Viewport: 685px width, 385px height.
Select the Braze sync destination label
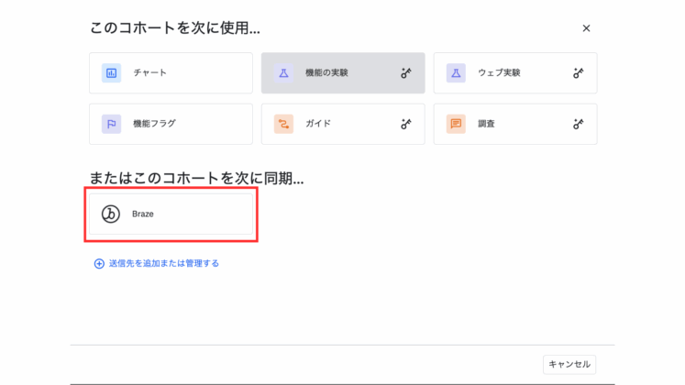point(143,214)
